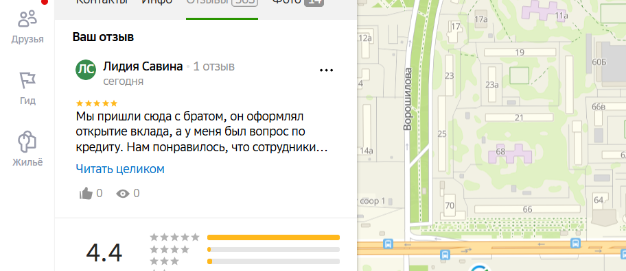Select building 21 on the map
The width and height of the screenshot is (626, 271).
pos(519,118)
